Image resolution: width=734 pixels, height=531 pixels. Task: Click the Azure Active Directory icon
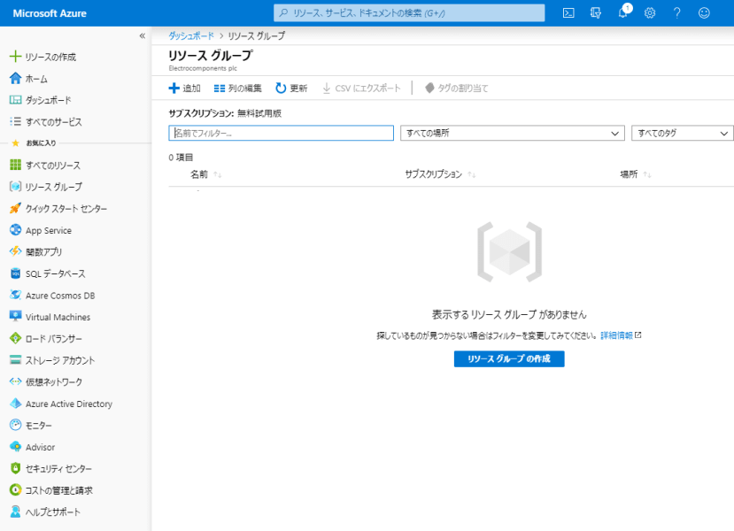15,404
